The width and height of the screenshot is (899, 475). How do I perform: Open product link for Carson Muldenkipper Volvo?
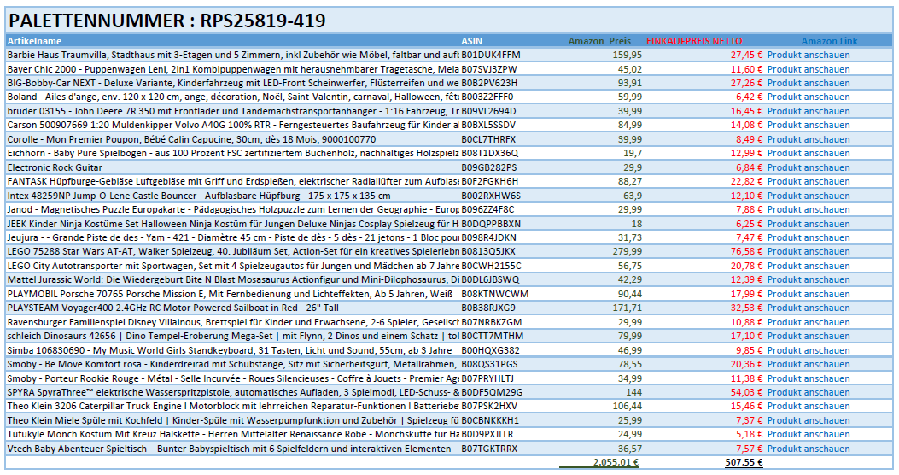808,125
